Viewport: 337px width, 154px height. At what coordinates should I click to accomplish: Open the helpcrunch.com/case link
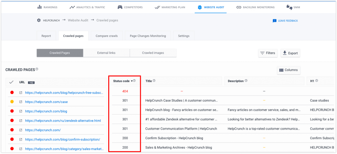point(46,102)
